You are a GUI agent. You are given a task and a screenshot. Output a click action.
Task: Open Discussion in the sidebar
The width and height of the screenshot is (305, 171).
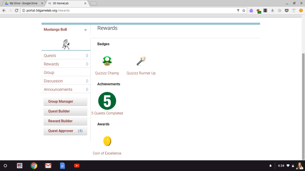coord(66,81)
